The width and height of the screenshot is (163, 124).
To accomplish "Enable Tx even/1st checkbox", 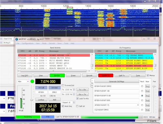I will [63, 85].
